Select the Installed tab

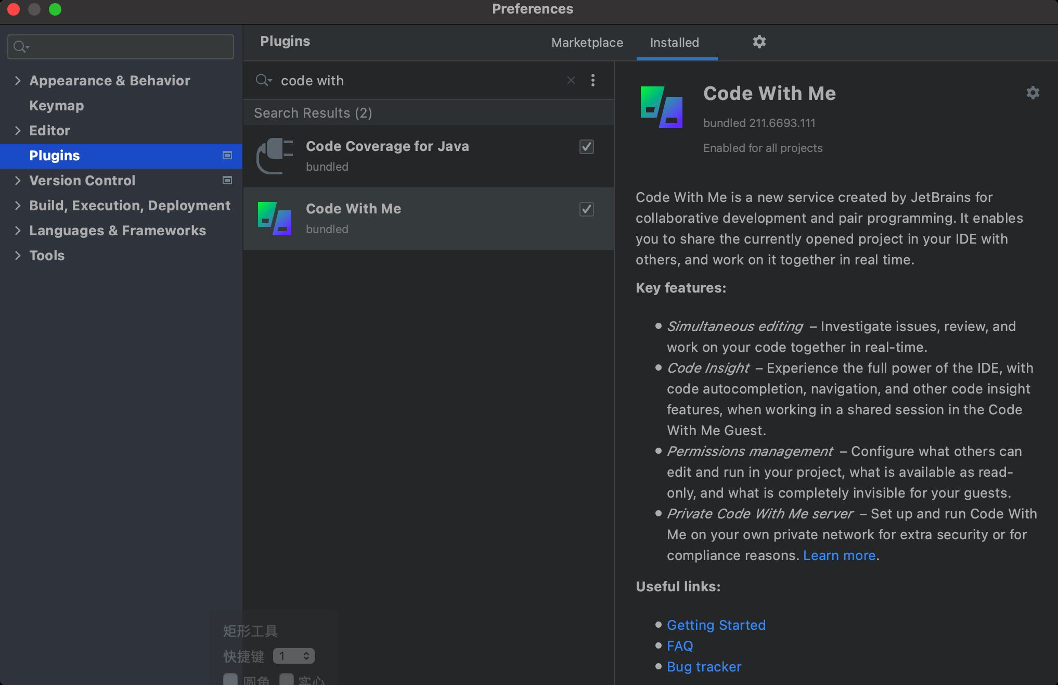click(x=674, y=43)
